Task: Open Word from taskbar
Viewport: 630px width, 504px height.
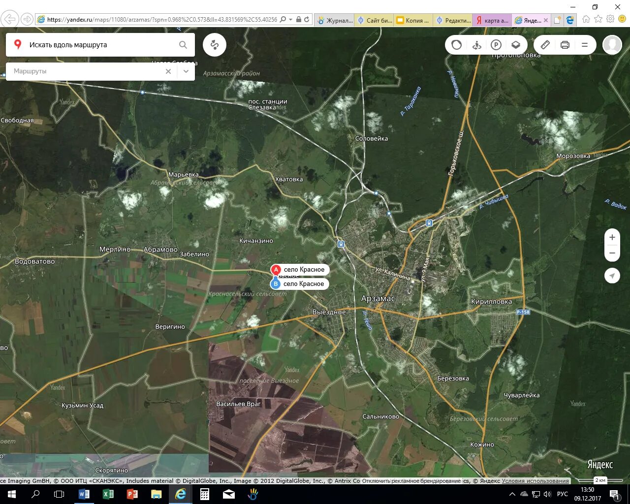Action: tap(84, 494)
